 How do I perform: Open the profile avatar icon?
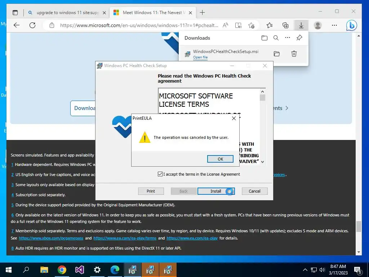318,25
